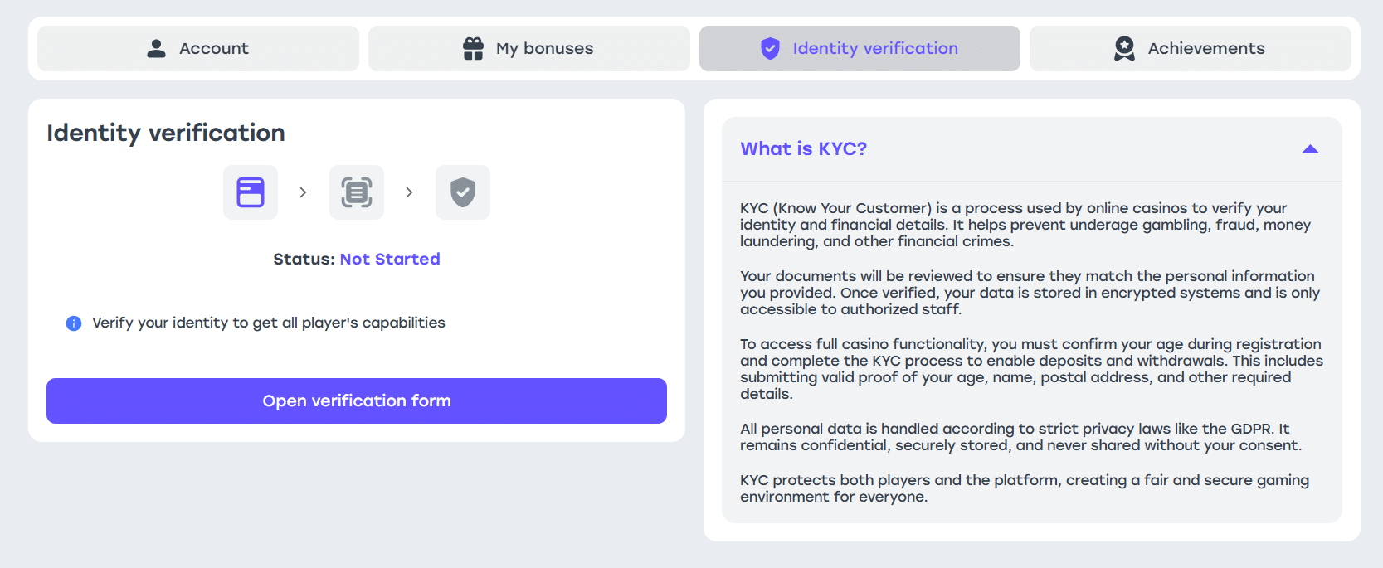Stay on the Identity verification tab
1383x568 pixels.
[x=860, y=48]
